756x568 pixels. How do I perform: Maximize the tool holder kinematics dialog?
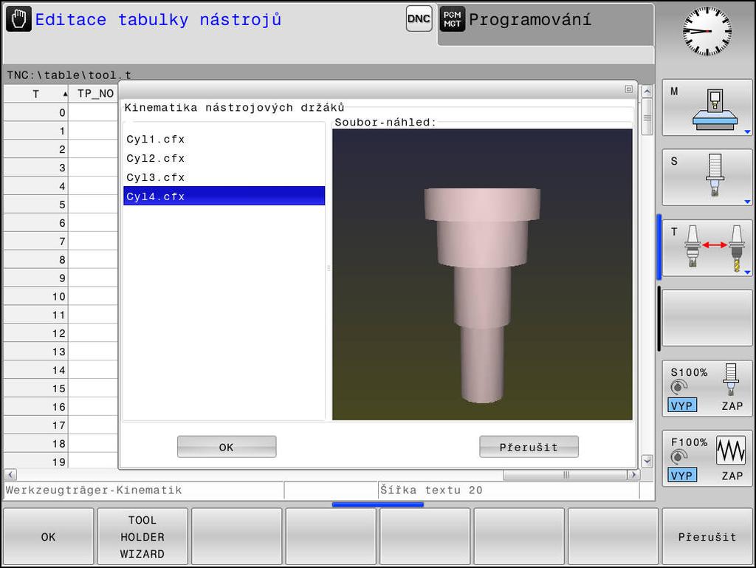(x=629, y=89)
